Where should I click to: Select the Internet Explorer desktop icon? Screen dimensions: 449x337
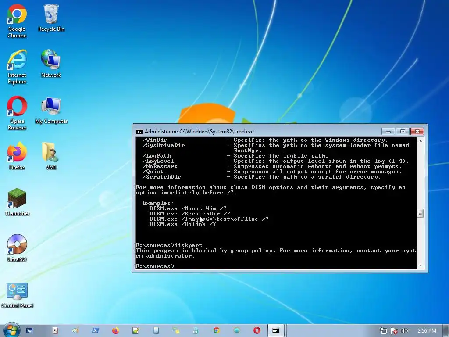coord(17,67)
